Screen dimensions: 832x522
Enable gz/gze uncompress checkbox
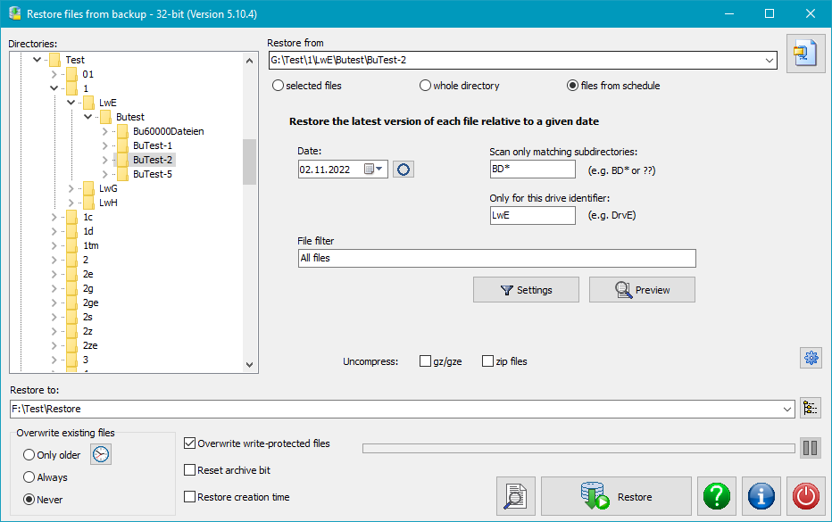pos(426,361)
